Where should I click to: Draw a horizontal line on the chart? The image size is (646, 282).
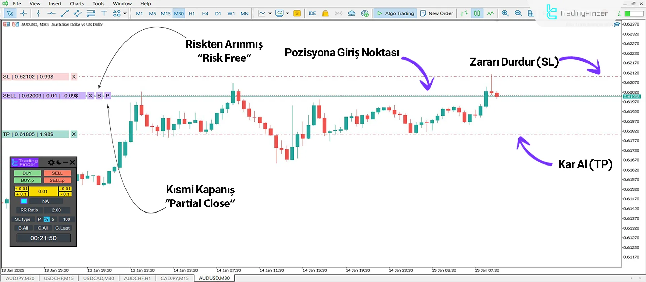[x=51, y=13]
